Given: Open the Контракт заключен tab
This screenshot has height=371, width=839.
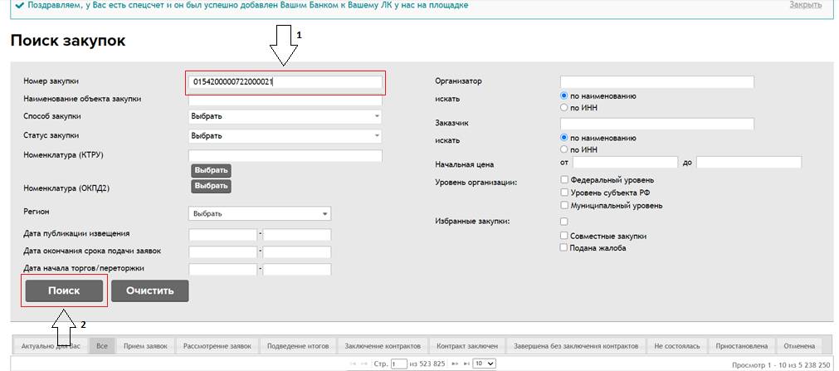Looking at the screenshot, I should [467, 345].
